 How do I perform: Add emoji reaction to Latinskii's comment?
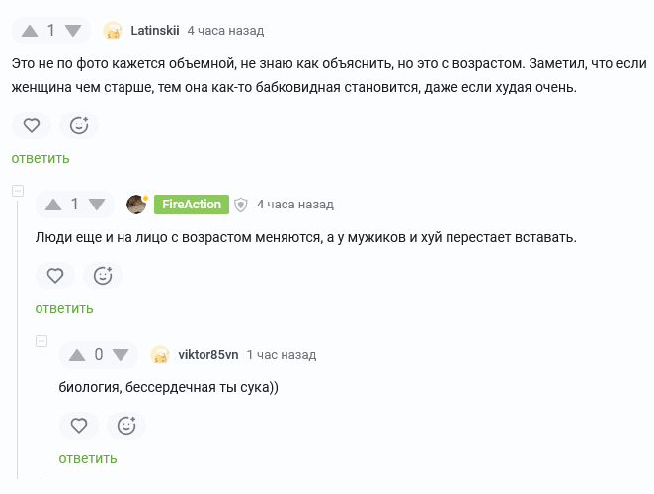tap(79, 125)
